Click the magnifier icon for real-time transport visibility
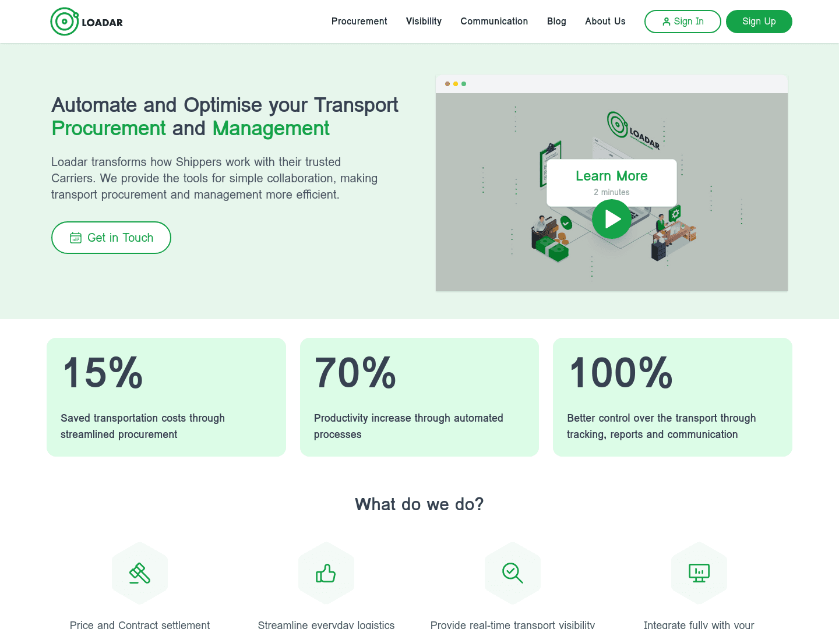The image size is (839, 629). [513, 573]
